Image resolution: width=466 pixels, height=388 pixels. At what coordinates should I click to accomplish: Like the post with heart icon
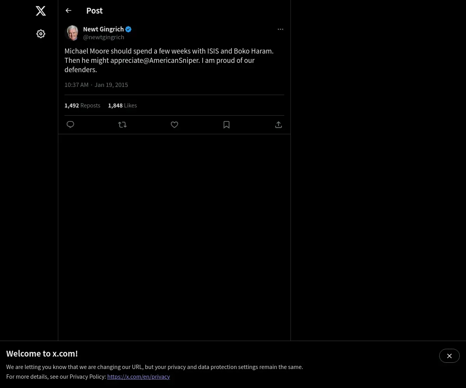point(174,125)
